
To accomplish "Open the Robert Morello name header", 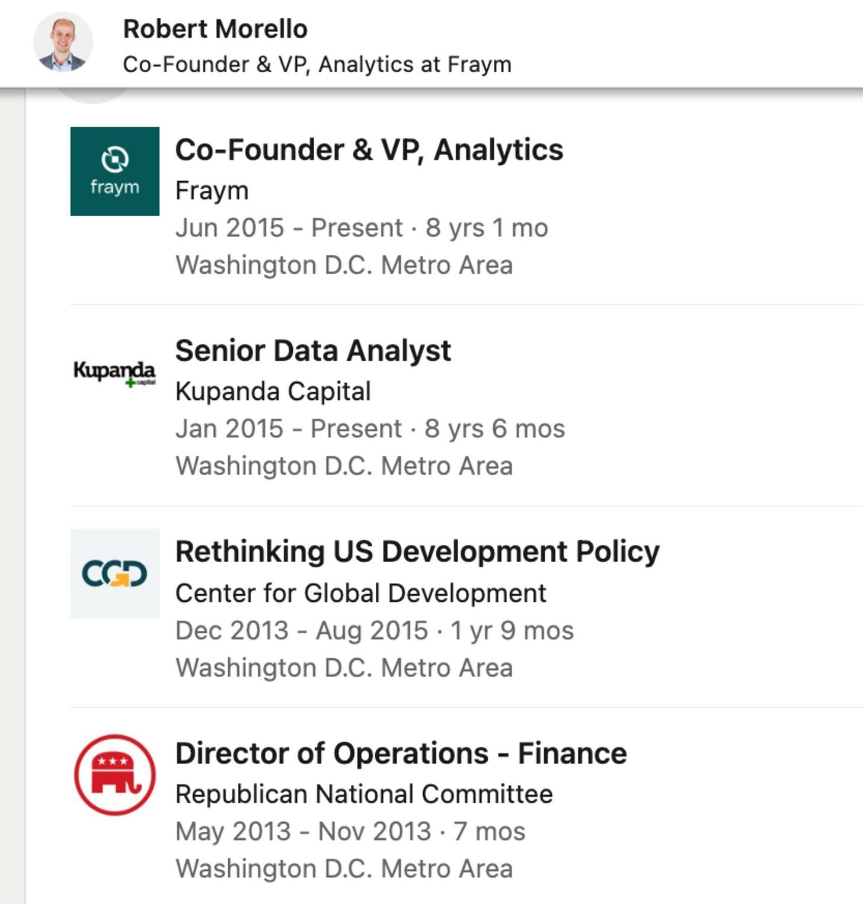I will click(x=215, y=28).
